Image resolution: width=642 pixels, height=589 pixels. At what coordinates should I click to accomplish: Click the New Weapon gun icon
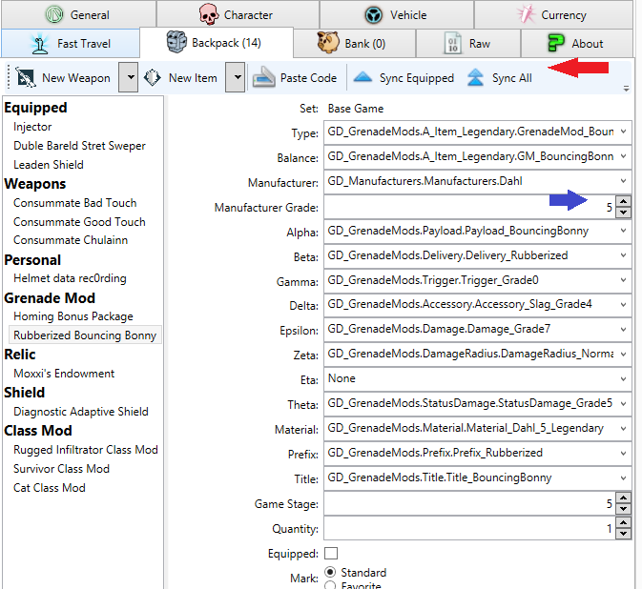tap(26, 77)
